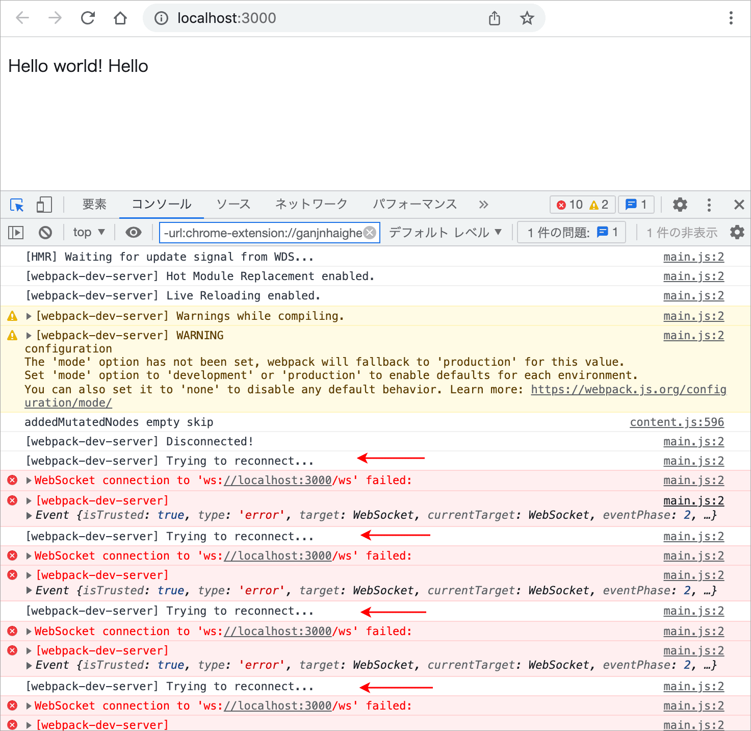The image size is (751, 731).
Task: Open the webpack.js.org configuration mode link
Action: 628,390
